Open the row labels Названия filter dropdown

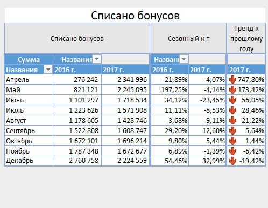[48, 70]
